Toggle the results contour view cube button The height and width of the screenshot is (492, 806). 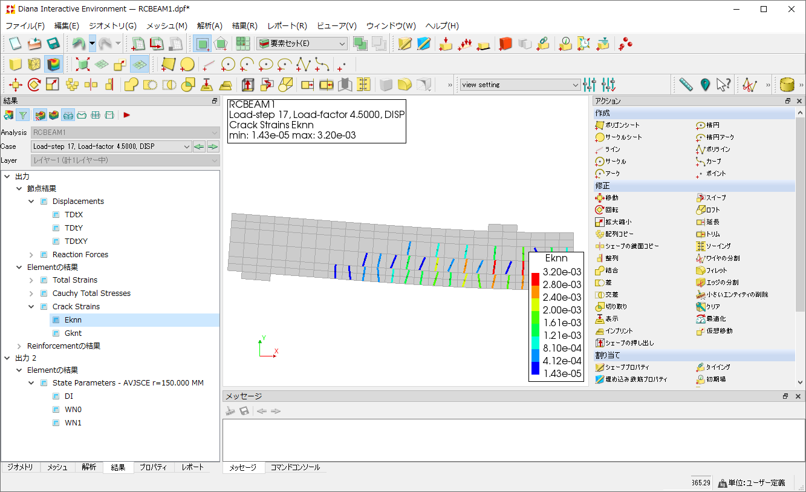[54, 64]
